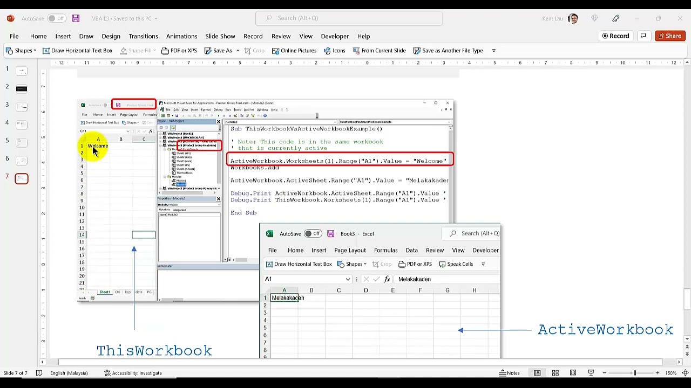Open the Icons insert command
691x388 pixels.
click(x=334, y=51)
